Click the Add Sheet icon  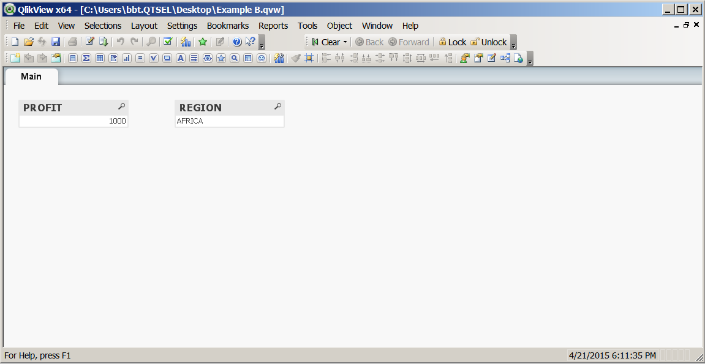(x=16, y=58)
